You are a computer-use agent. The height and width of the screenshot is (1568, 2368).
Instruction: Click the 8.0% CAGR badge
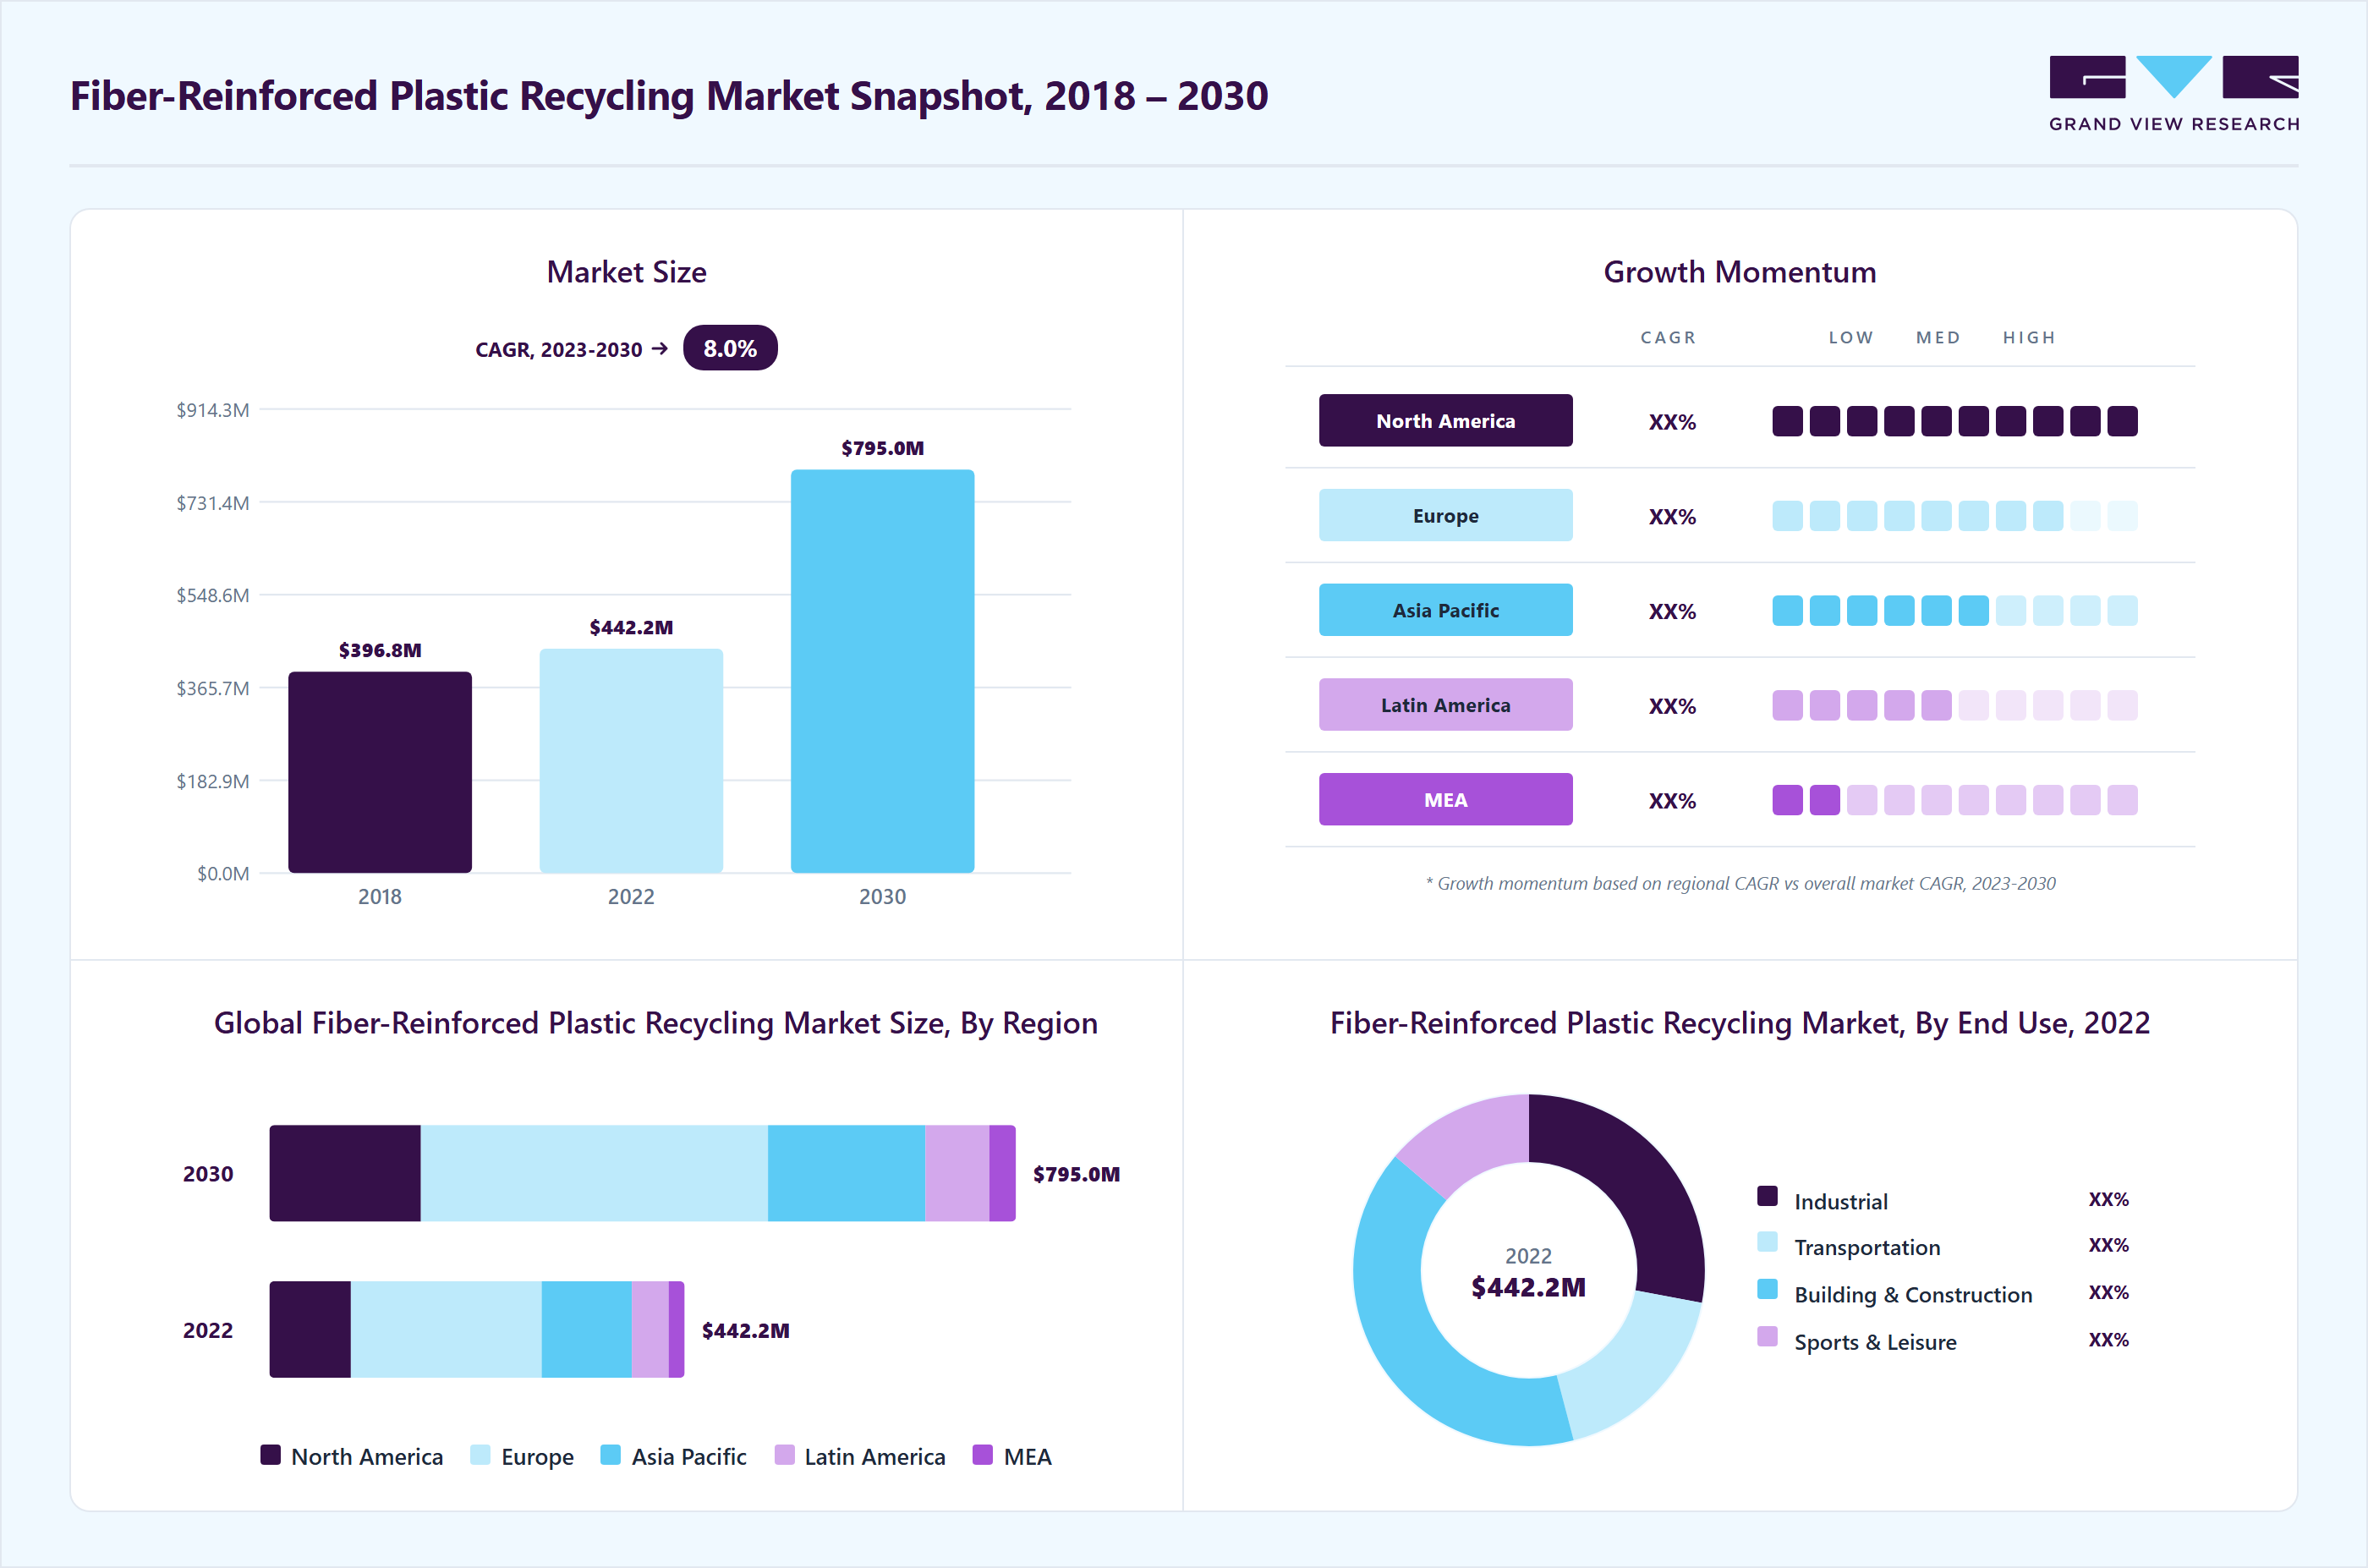click(x=730, y=348)
